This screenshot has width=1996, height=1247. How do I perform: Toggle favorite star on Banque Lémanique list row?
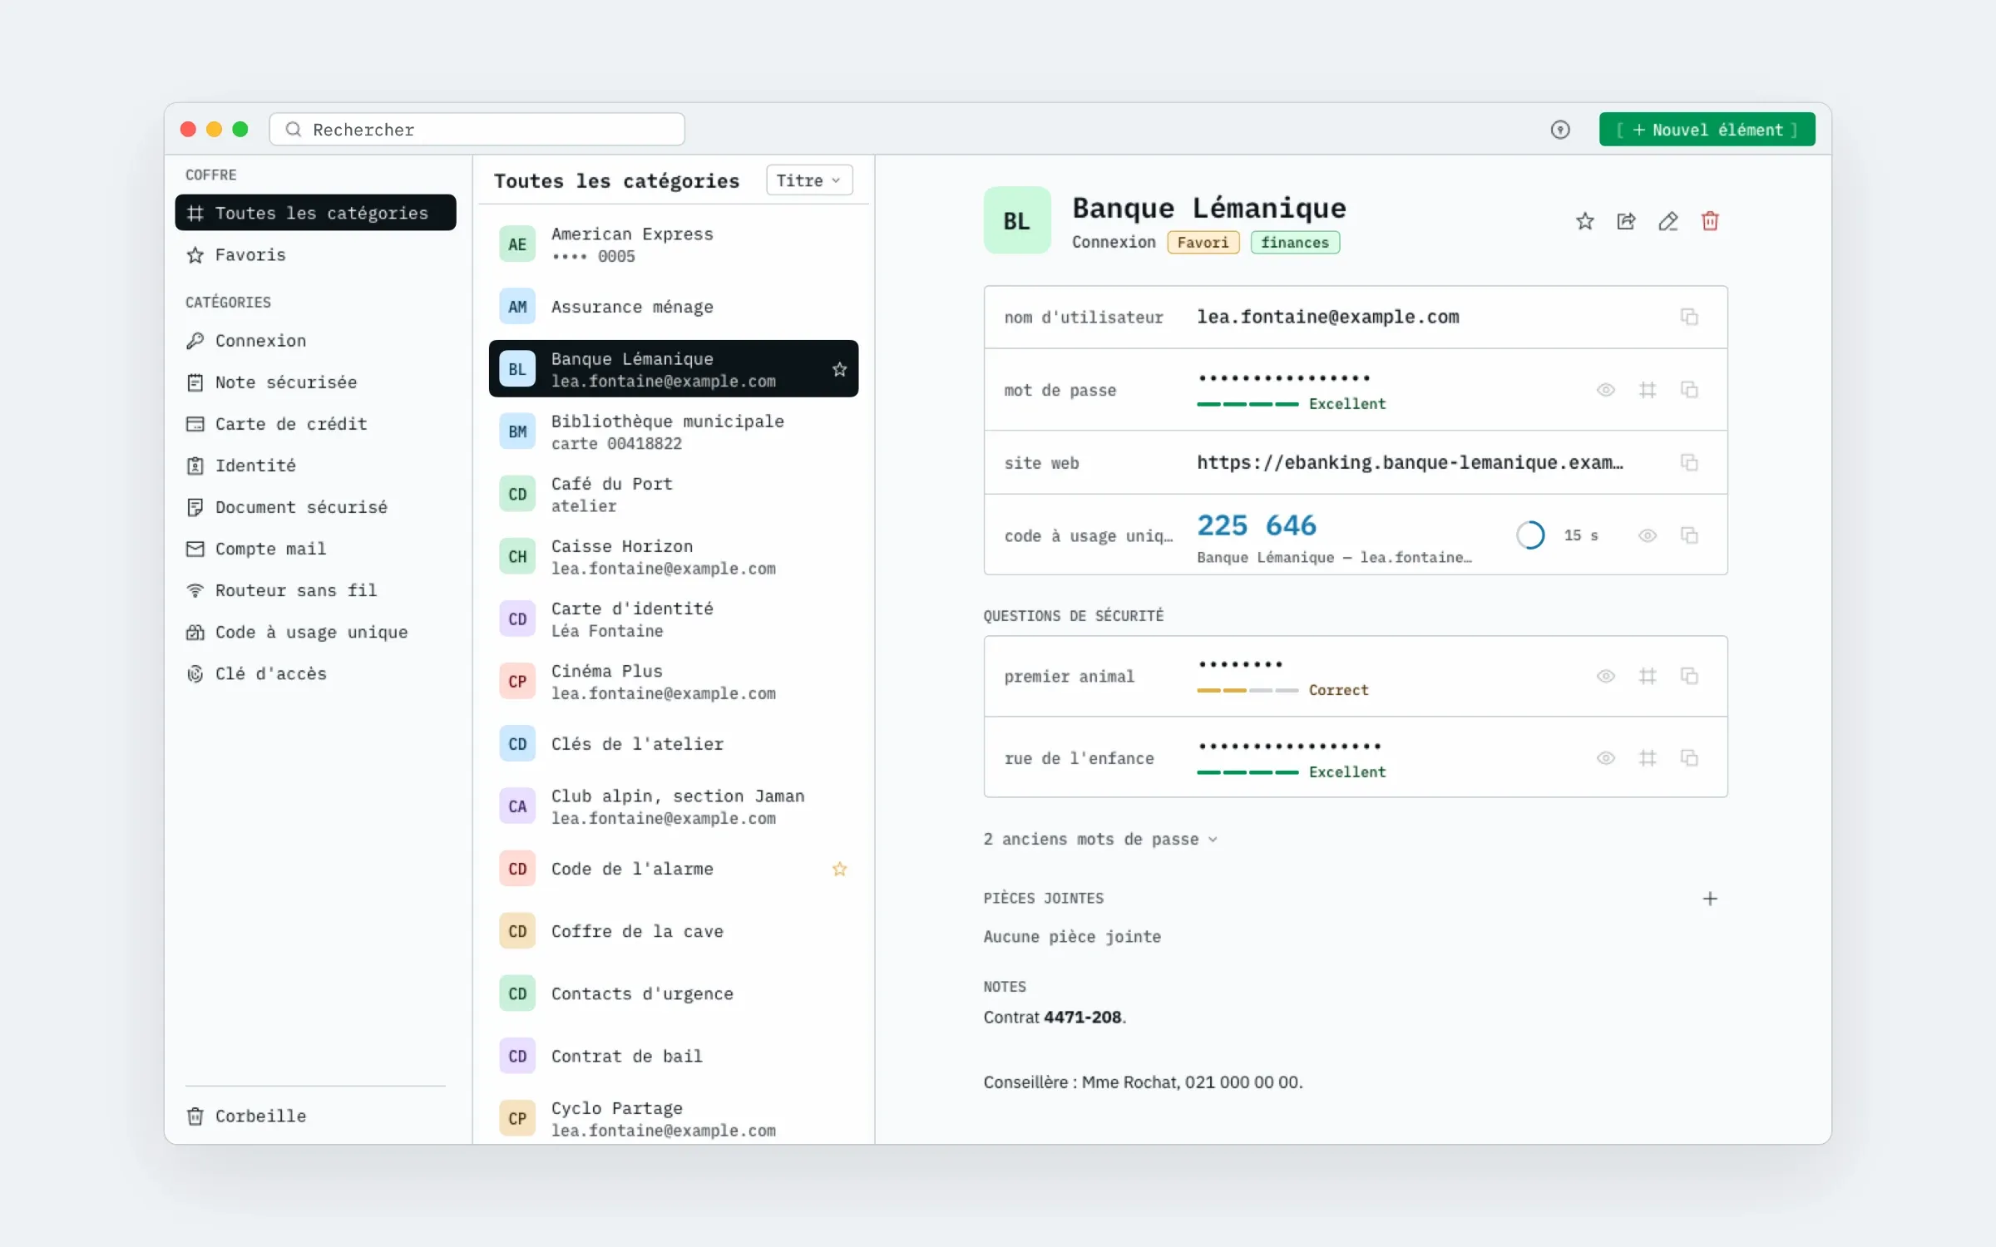point(839,369)
